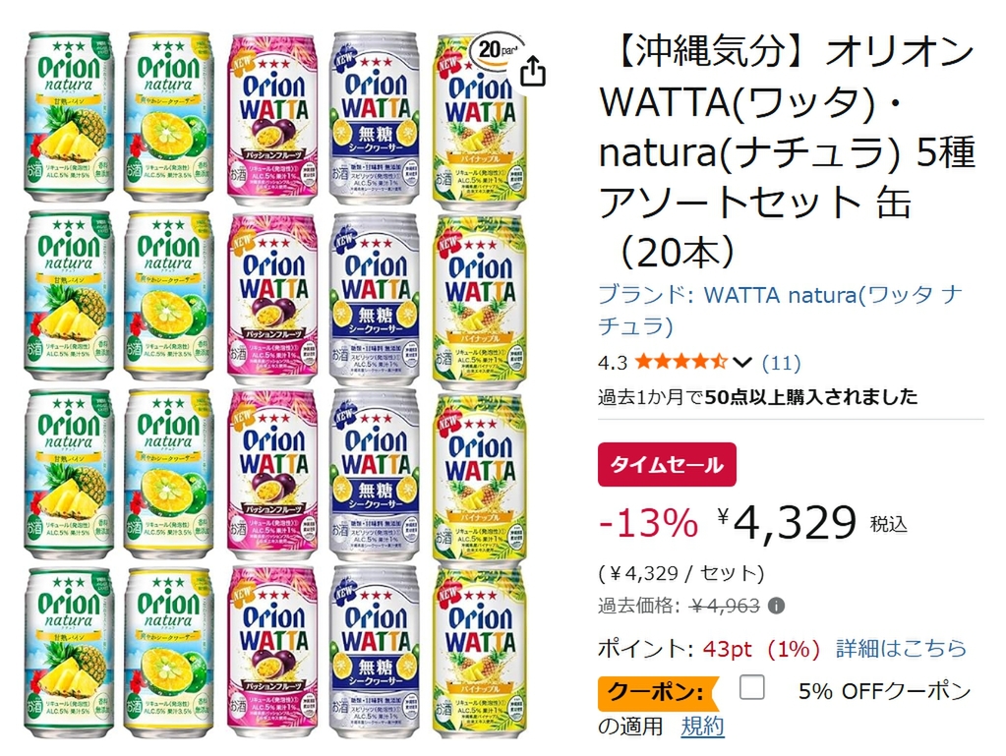
Task: Click the 20-pack badge icon on image
Action: click(495, 48)
